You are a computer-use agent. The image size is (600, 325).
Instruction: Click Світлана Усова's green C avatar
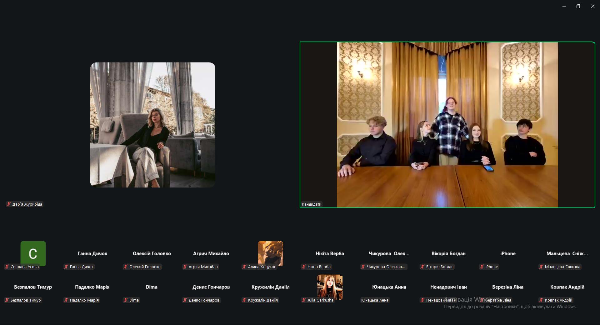tap(33, 253)
